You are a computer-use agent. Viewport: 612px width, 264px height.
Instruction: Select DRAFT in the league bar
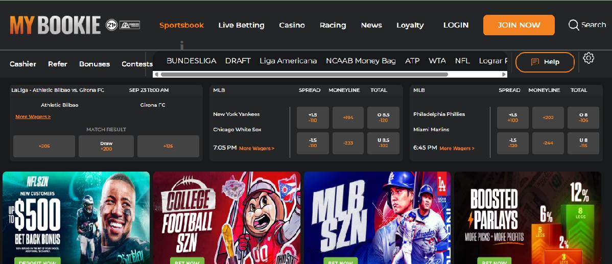tap(238, 61)
